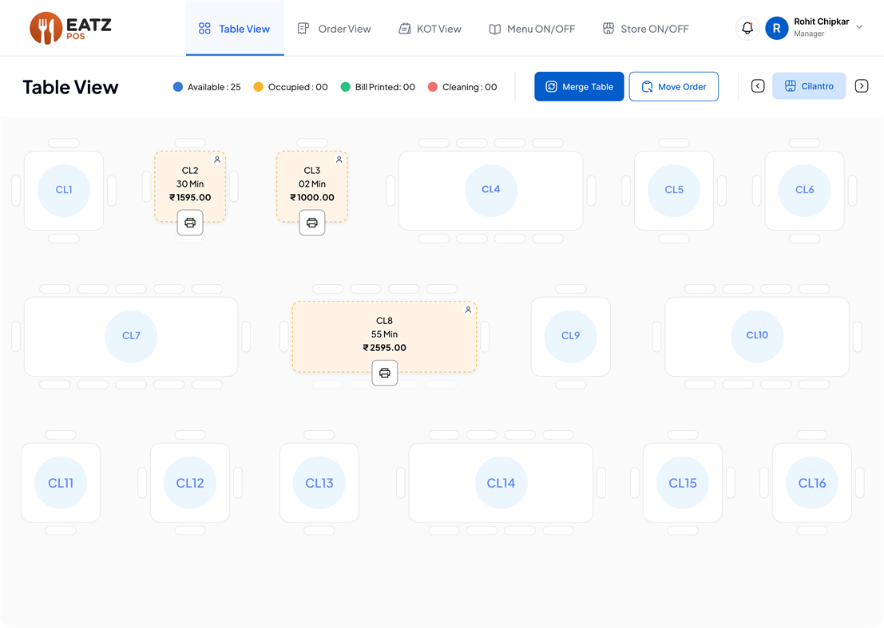The height and width of the screenshot is (628, 884).
Task: Print the bill for table CL3
Action: (311, 223)
